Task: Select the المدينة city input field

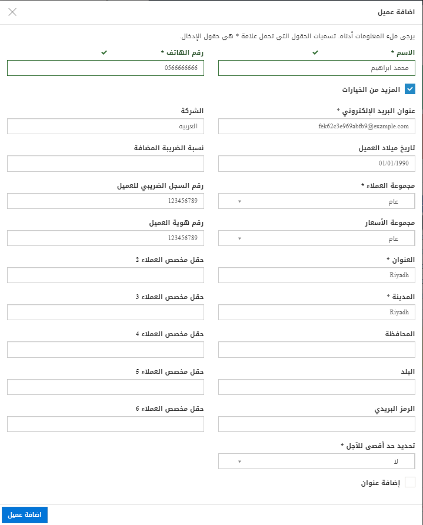Action: 317,313
